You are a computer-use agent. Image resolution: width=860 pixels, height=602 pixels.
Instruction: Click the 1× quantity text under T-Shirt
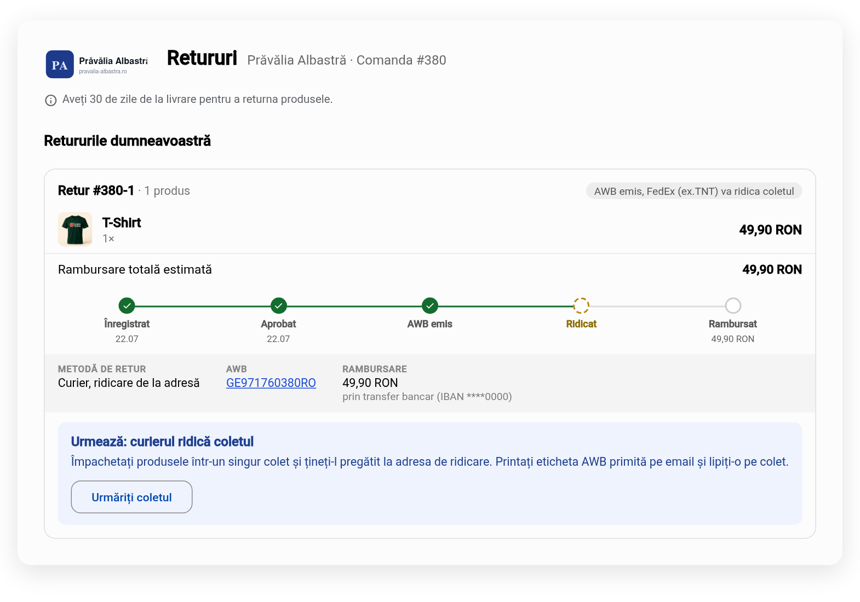tap(108, 239)
